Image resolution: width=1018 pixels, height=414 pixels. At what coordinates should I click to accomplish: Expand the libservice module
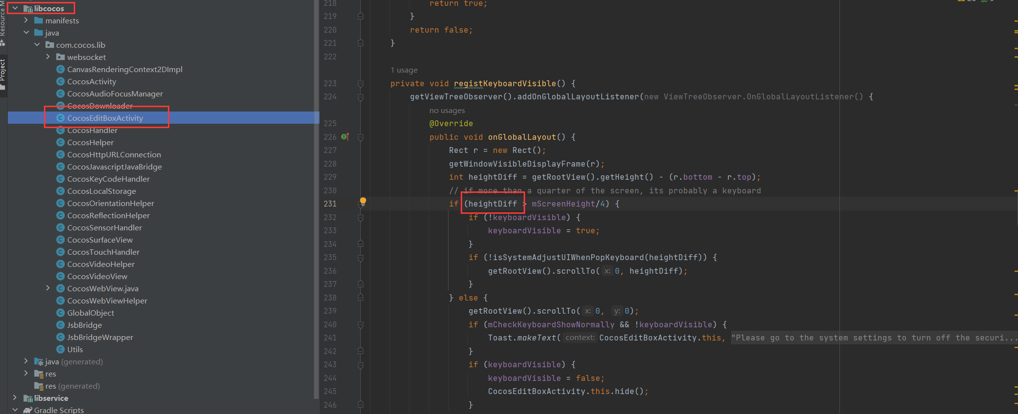[15, 398]
